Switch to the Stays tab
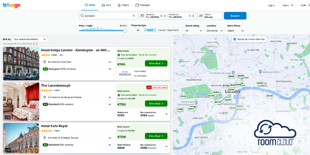This screenshot has height=155, width=310. click(x=90, y=5)
